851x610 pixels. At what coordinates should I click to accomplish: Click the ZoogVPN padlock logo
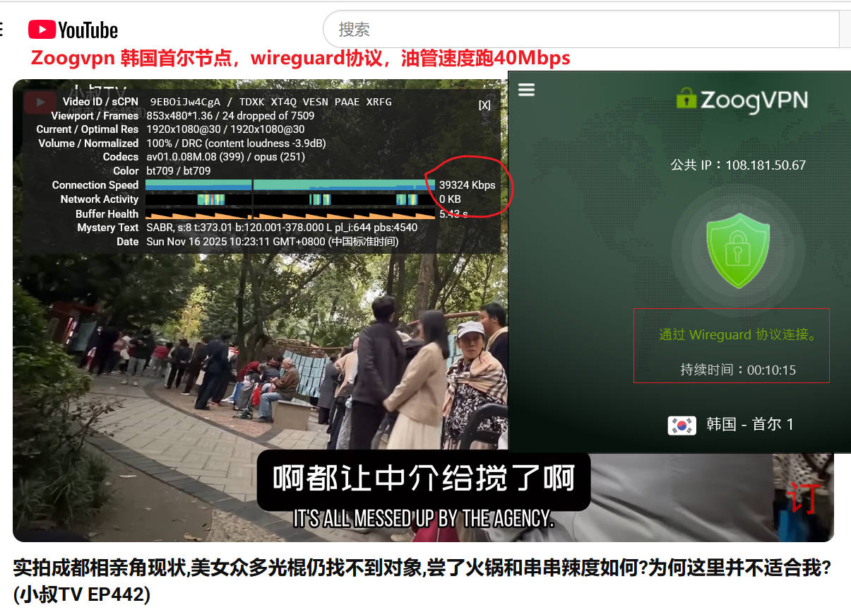[686, 98]
